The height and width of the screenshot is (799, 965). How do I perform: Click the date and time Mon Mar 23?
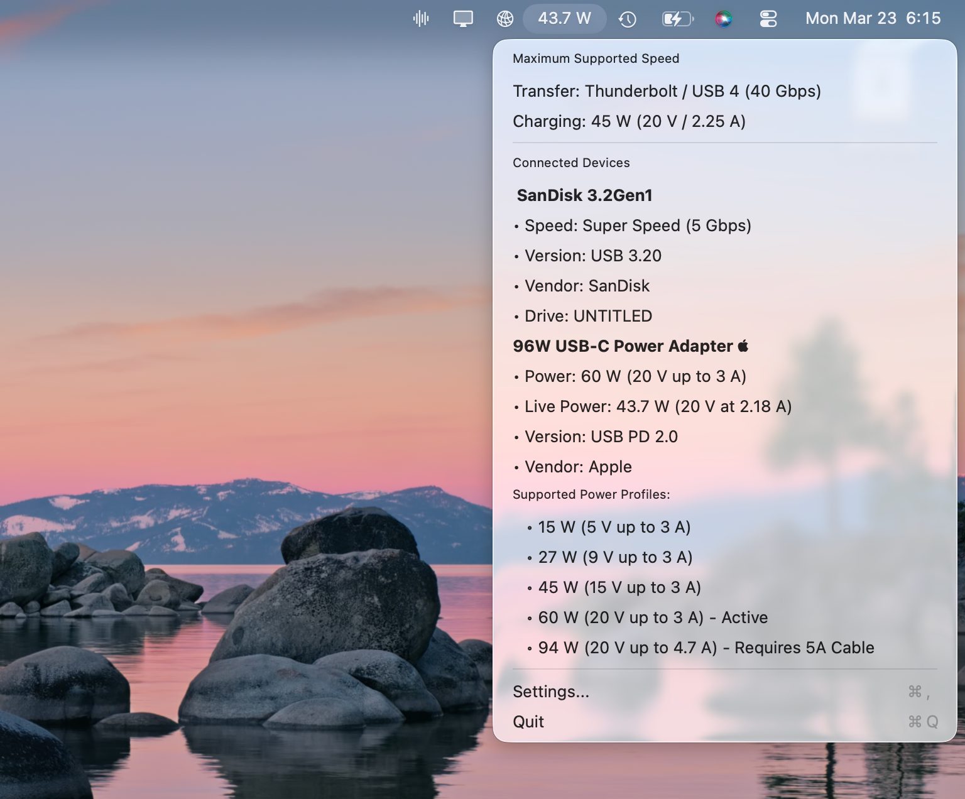tap(873, 18)
